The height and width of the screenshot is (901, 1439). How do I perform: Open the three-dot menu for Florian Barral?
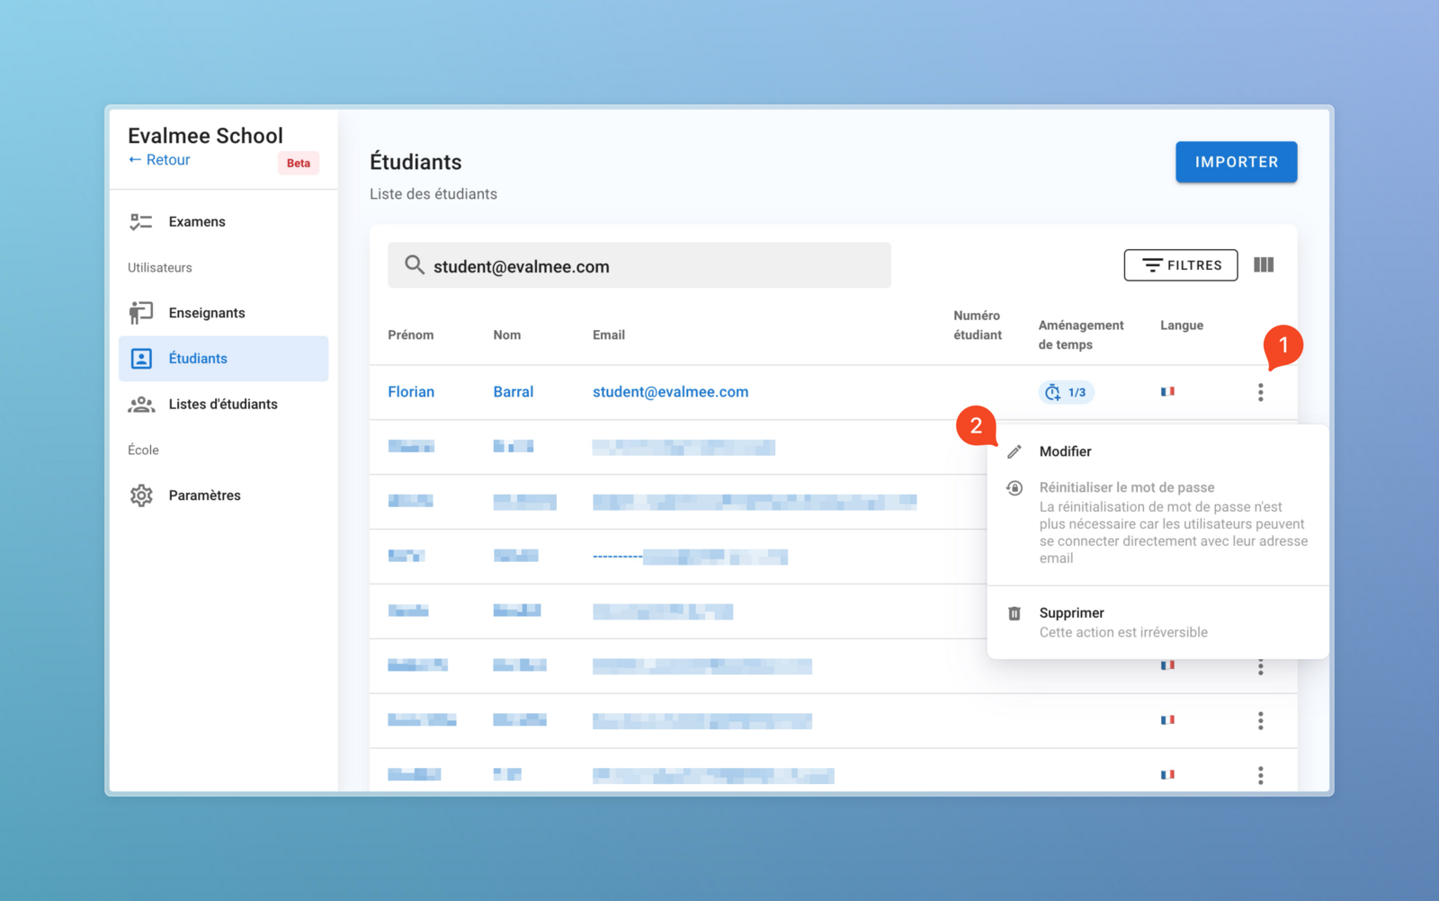[x=1260, y=393]
